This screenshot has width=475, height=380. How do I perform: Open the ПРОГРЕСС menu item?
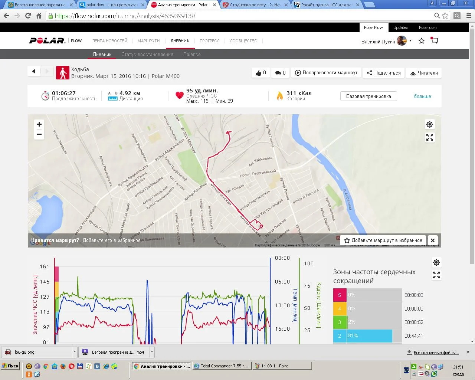point(209,41)
